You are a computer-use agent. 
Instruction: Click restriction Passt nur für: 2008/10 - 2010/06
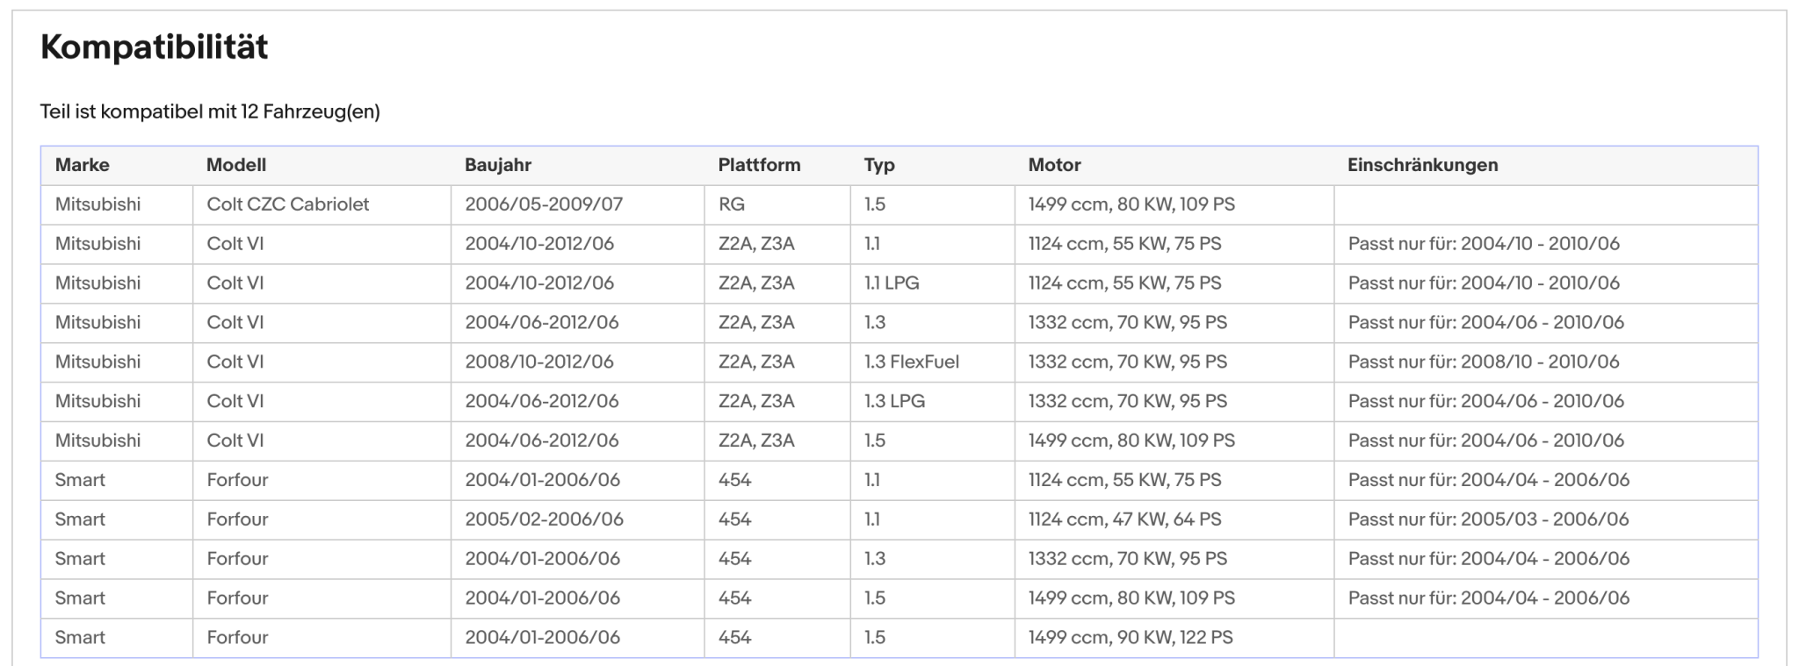coord(1484,362)
